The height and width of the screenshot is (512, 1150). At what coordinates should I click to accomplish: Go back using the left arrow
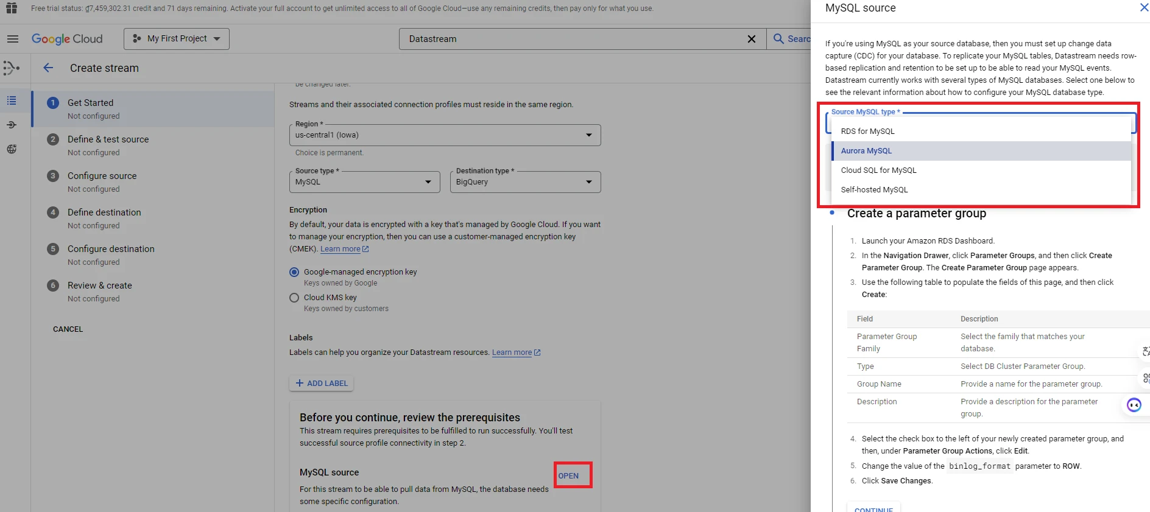coord(48,68)
